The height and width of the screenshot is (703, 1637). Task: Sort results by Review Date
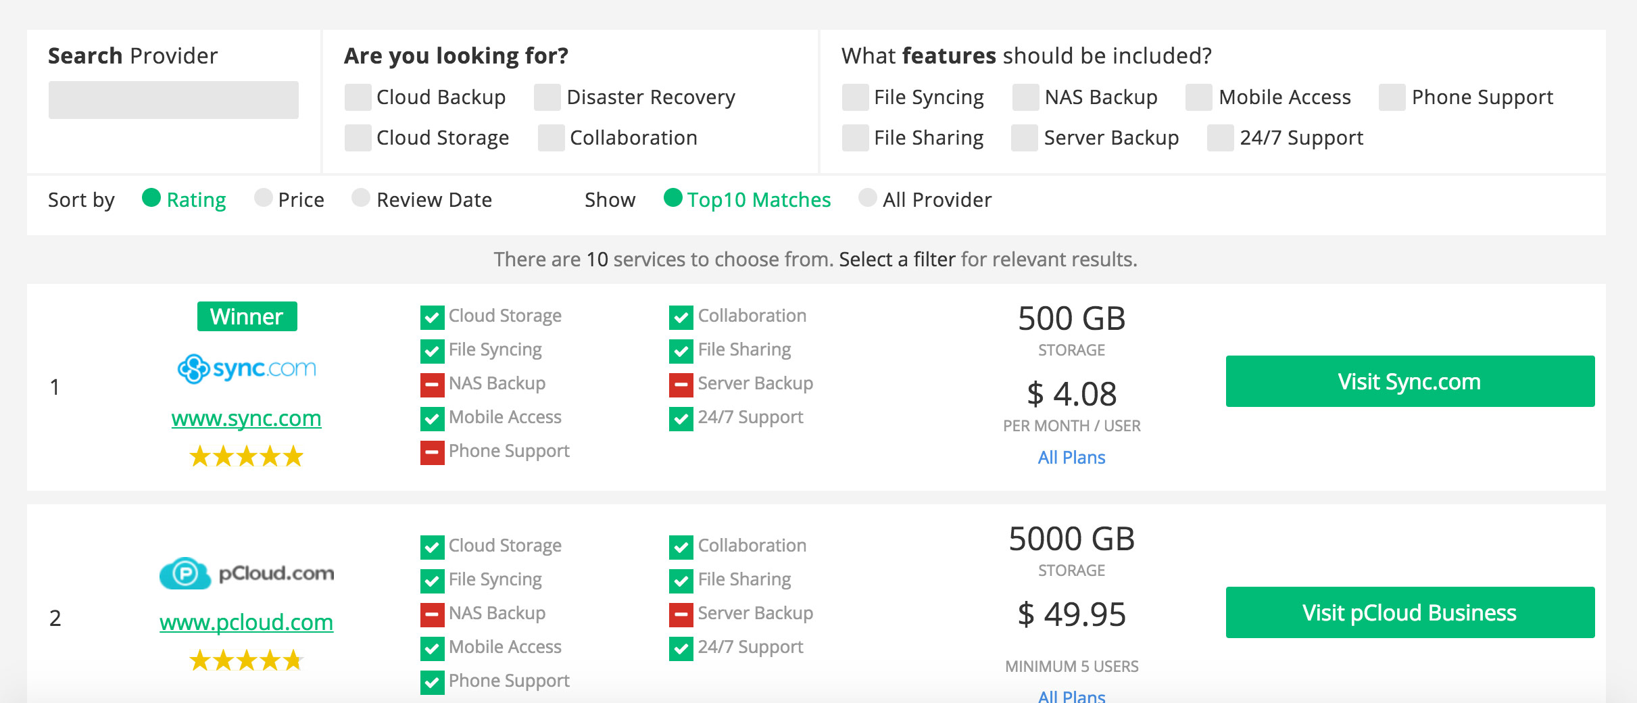(361, 198)
